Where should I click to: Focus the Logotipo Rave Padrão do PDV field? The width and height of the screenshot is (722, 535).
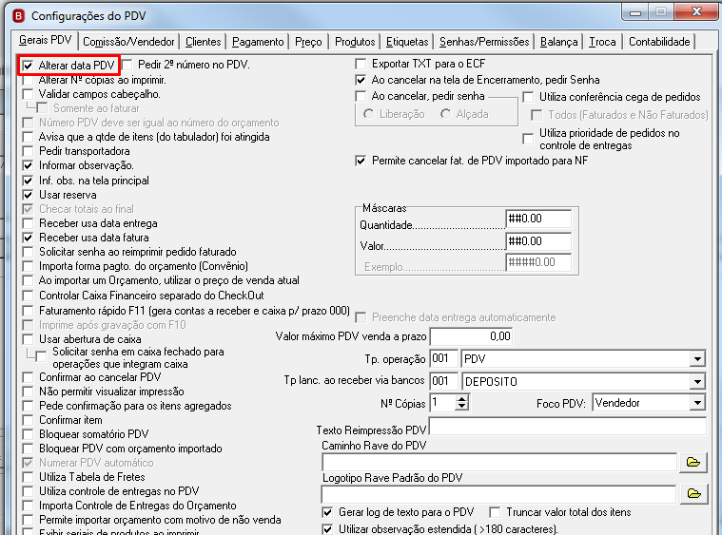(499, 494)
